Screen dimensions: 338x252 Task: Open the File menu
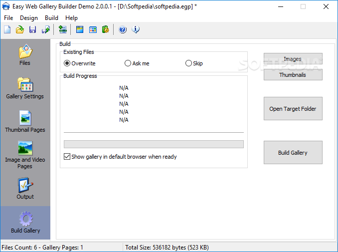(x=8, y=18)
